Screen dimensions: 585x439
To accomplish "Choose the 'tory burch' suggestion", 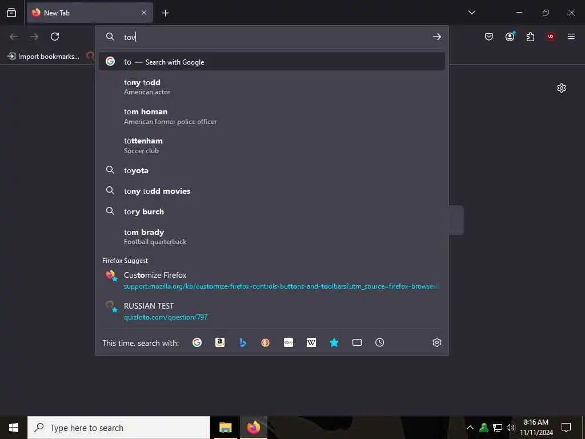I will pyautogui.click(x=271, y=211).
